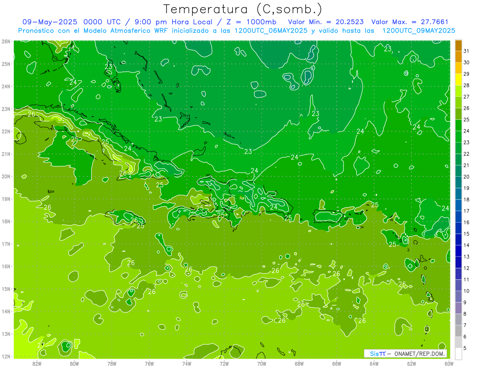Viewport: 477px width, 369px height.
Task: Click the colorbar scale label 31
Action: [466, 51]
